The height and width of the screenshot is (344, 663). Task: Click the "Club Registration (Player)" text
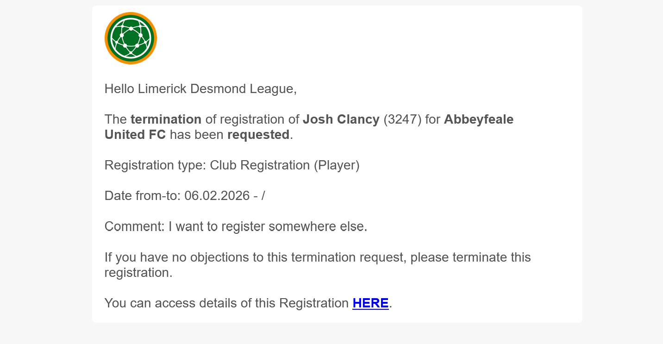point(284,165)
